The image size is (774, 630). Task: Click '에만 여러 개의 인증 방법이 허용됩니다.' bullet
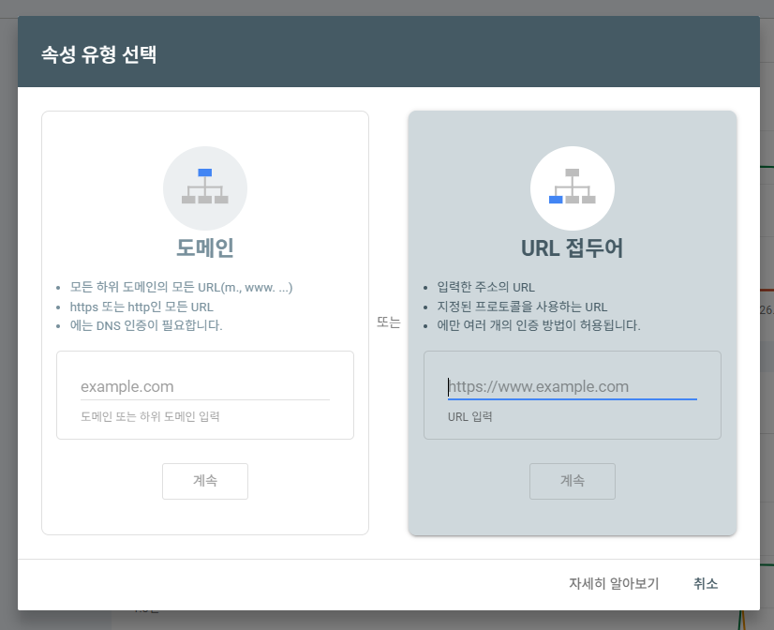(539, 325)
